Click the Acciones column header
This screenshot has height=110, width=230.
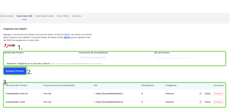[218, 85]
